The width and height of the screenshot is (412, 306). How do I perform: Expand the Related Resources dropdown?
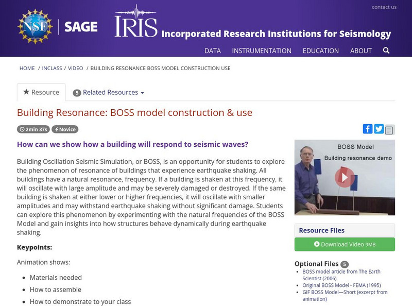108,92
